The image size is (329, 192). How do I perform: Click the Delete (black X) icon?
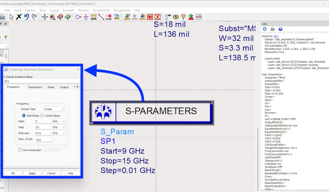pos(19,17)
